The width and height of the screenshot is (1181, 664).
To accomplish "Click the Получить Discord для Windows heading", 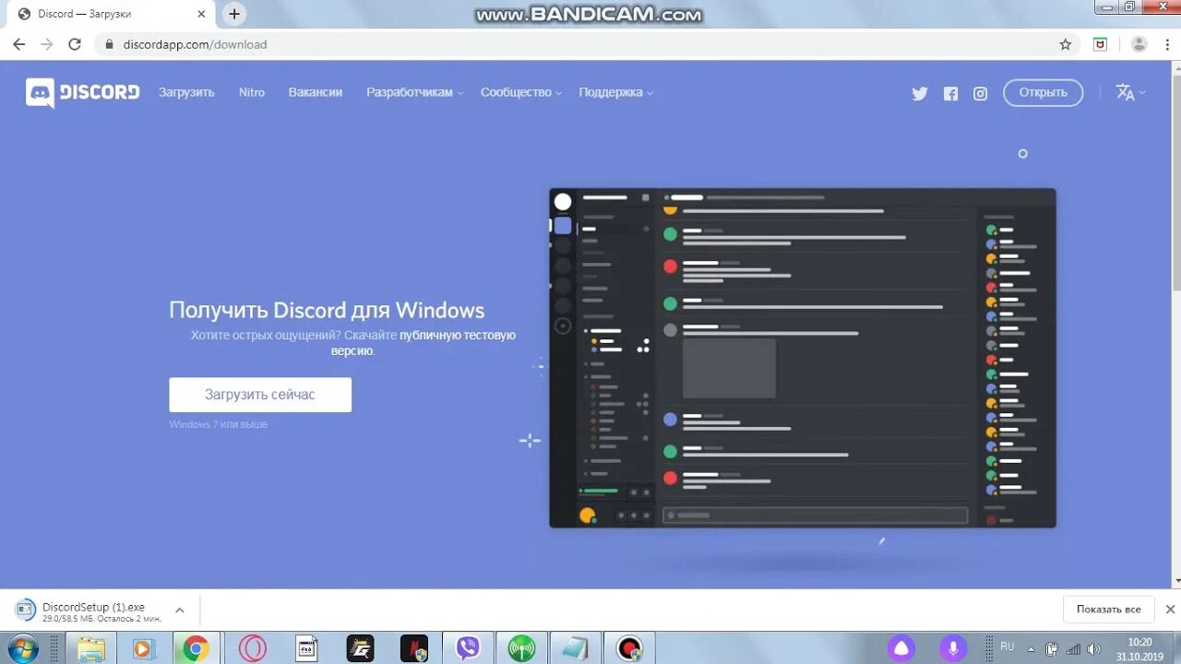I will [327, 310].
